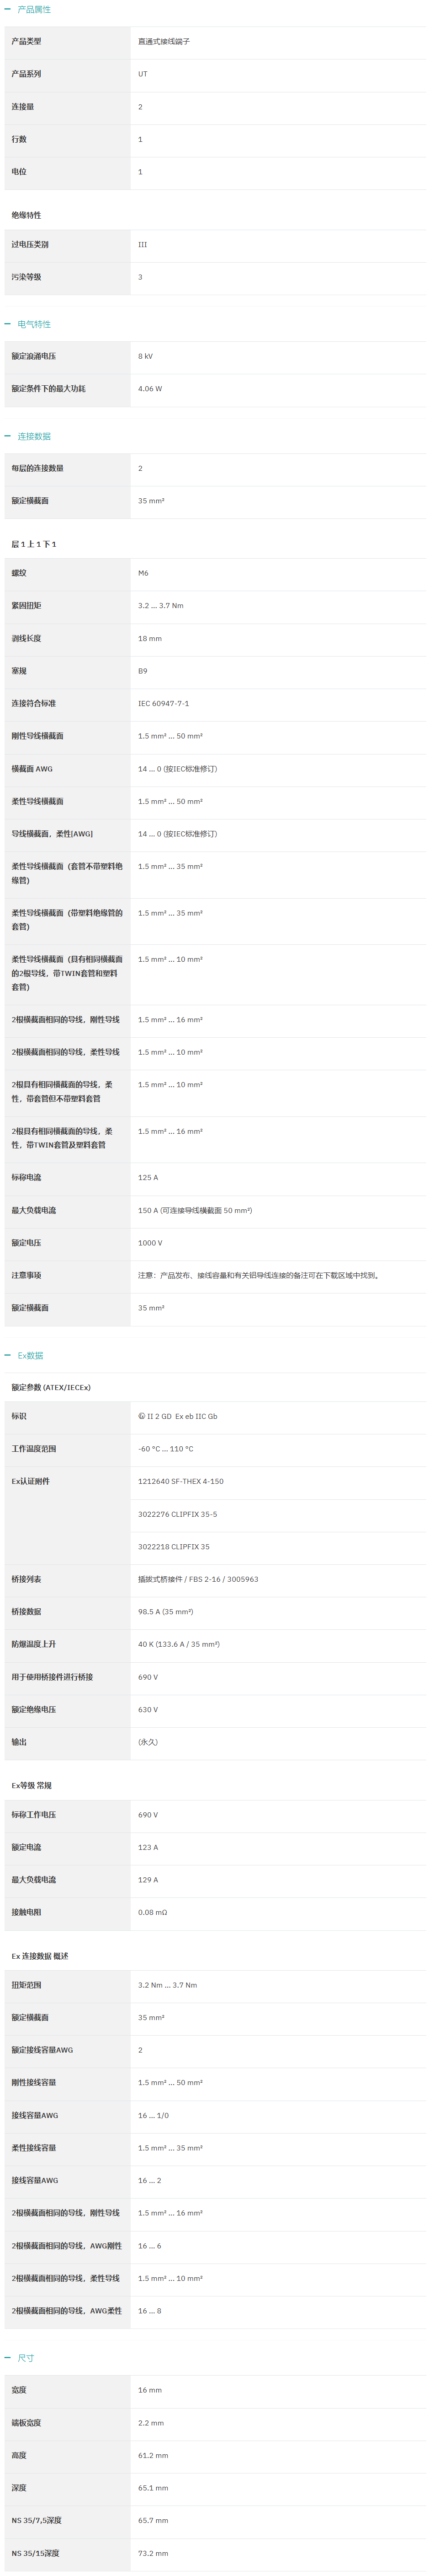Screen dimensions: 429x2576
Task: Select the 4.06 W power loss value
Action: pyautogui.click(x=150, y=389)
